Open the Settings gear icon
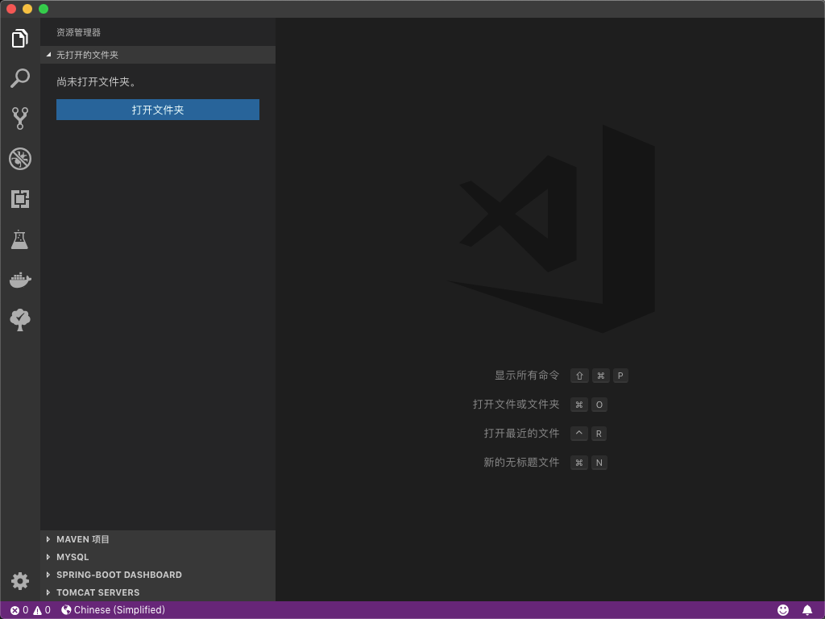Screen dimensions: 825x619 [19, 581]
